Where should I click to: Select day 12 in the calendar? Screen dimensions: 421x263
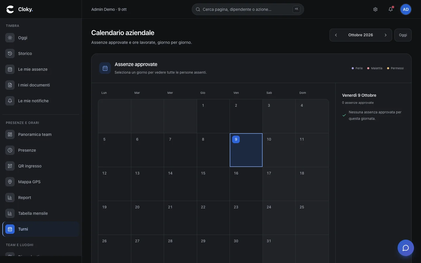[x=115, y=184]
